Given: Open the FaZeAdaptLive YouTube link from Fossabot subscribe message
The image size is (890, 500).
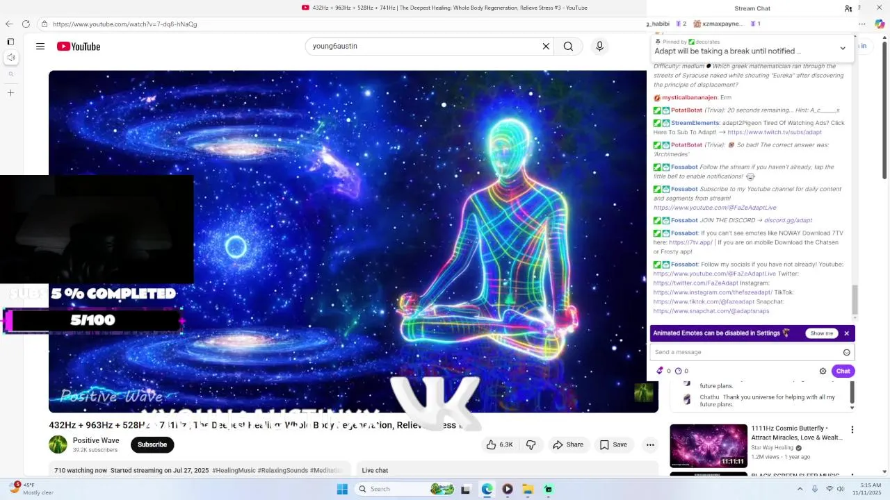Looking at the screenshot, I should pos(715,208).
